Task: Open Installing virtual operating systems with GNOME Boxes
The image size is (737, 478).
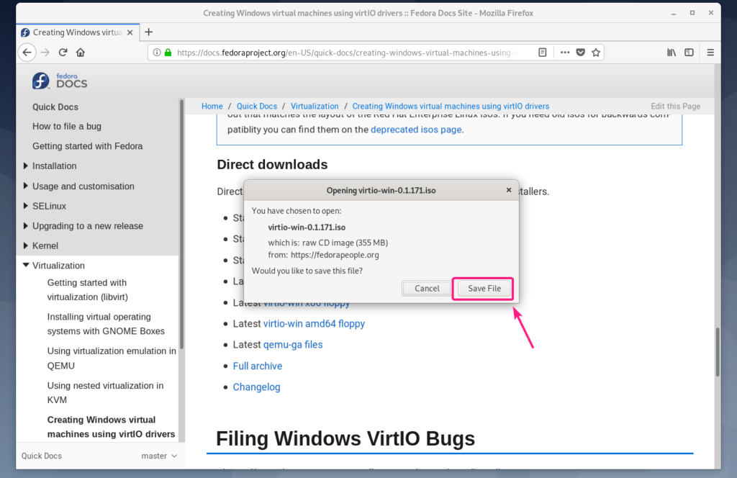Action: click(106, 324)
